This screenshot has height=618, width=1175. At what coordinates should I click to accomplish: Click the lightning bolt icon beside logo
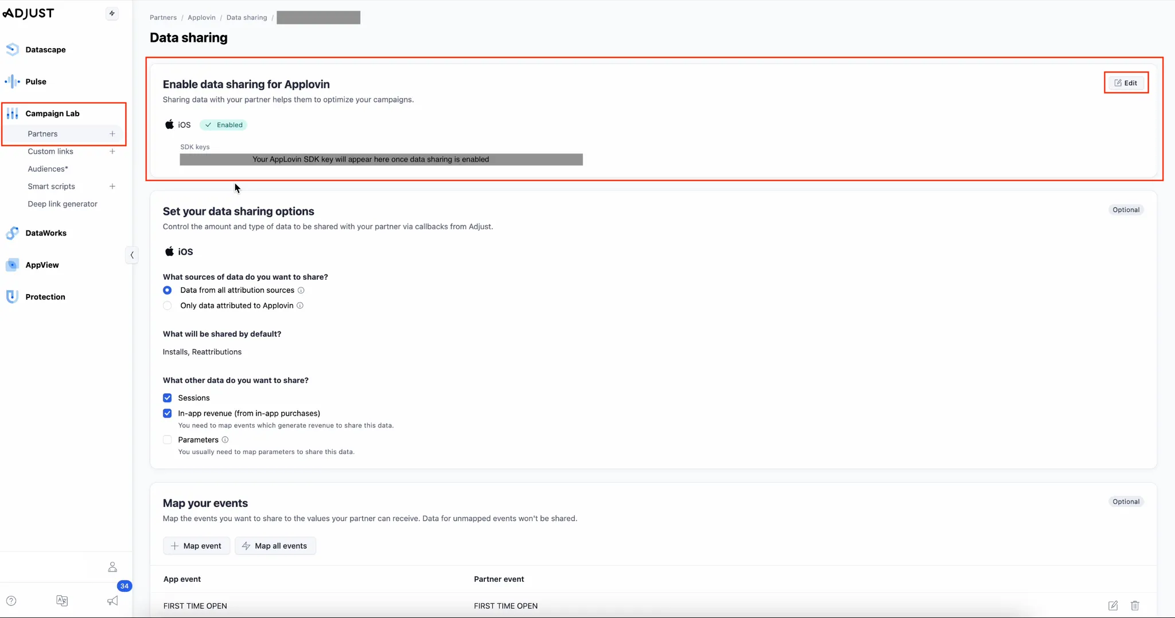(112, 13)
